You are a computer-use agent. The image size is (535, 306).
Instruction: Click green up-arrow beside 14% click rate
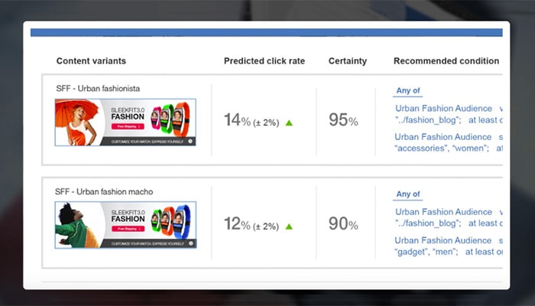tap(289, 122)
